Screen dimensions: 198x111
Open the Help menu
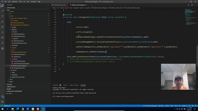[x=39, y=2]
